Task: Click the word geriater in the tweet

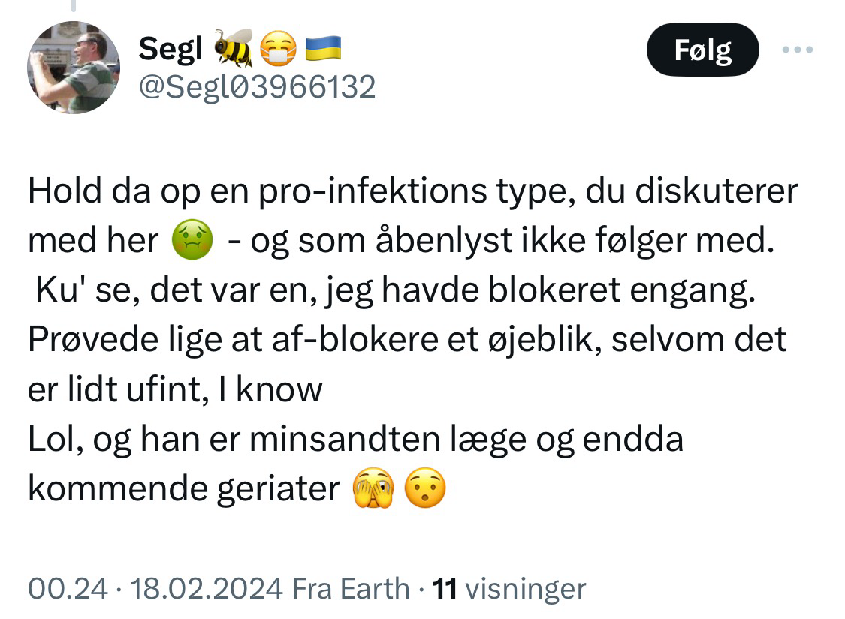Action: pyautogui.click(x=278, y=489)
